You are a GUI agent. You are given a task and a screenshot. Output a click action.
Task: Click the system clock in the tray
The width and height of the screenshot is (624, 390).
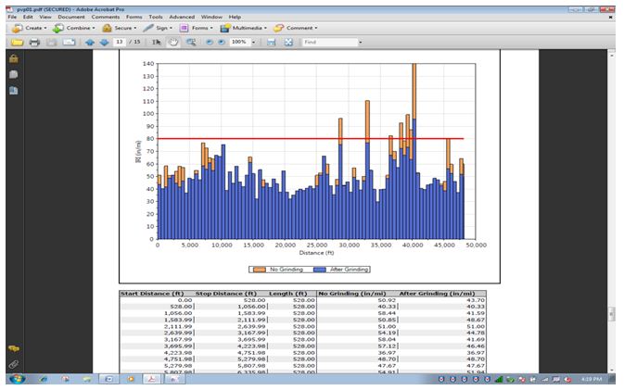[x=592, y=379]
